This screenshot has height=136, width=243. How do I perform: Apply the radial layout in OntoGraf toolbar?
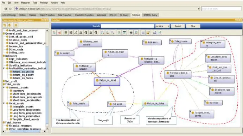(x=71, y=32)
